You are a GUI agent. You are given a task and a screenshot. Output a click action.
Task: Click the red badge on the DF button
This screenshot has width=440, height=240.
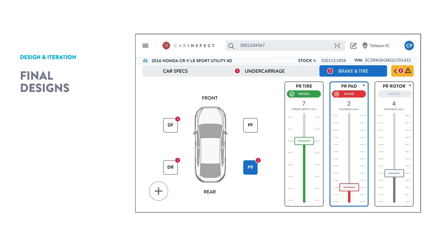pyautogui.click(x=178, y=119)
